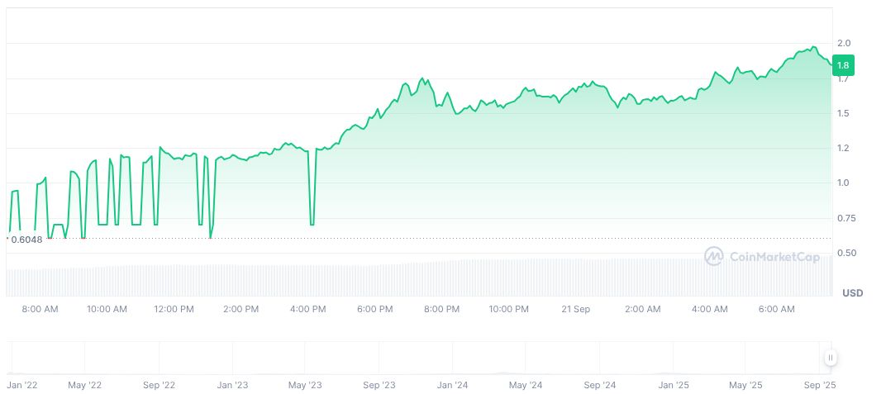Image resolution: width=886 pixels, height=394 pixels.
Task: Jump to Sep '25 in range navigator
Action: tap(818, 385)
